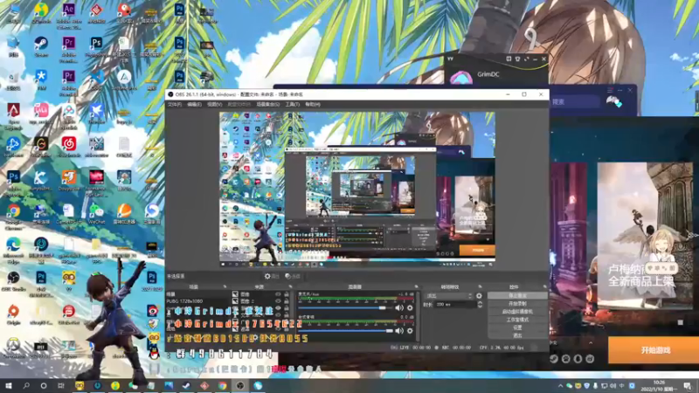Toggle visibility eye of 图像 source

click(x=278, y=294)
